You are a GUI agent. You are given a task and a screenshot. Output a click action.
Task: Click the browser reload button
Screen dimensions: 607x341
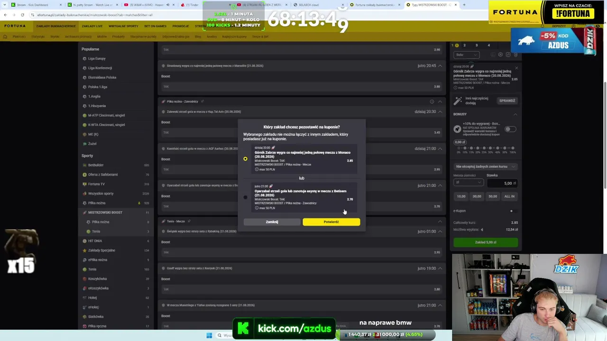coord(22,15)
